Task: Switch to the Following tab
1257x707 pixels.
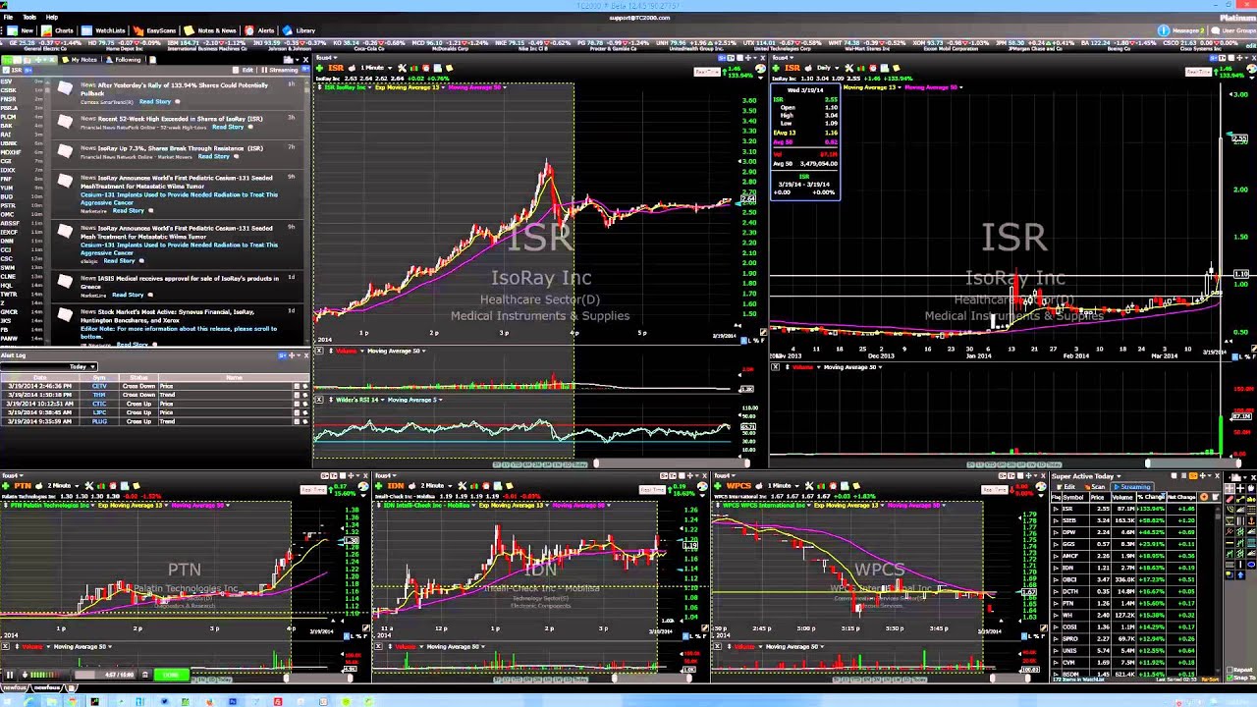Action: pyautogui.click(x=124, y=59)
